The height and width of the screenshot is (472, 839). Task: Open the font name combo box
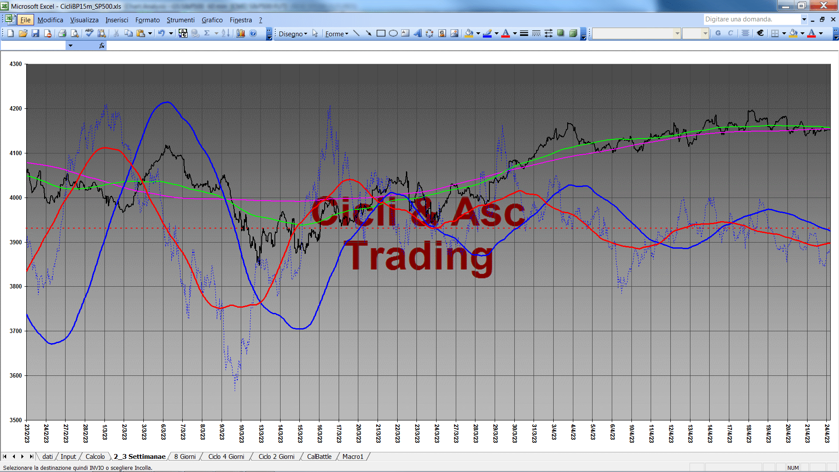point(637,33)
